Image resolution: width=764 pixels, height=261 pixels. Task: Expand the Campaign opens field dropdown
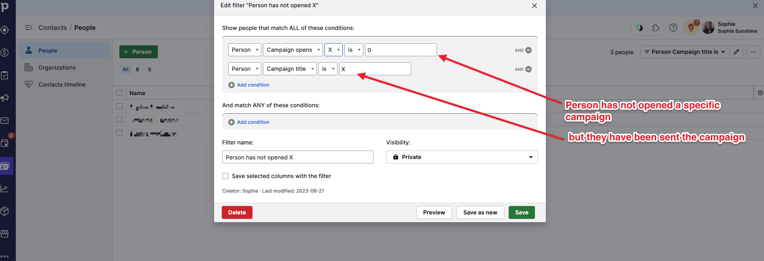[x=293, y=50]
